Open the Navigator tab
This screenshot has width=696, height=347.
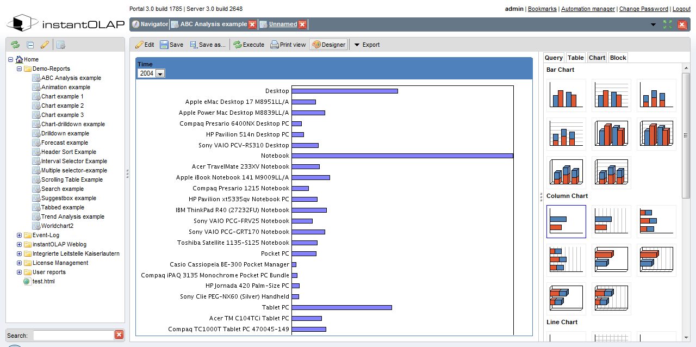tap(150, 24)
